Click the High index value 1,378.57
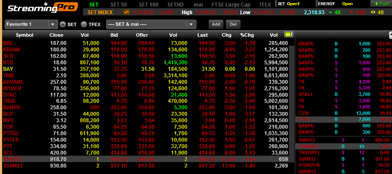Viewport: 392px width, 174px height. (206, 12)
